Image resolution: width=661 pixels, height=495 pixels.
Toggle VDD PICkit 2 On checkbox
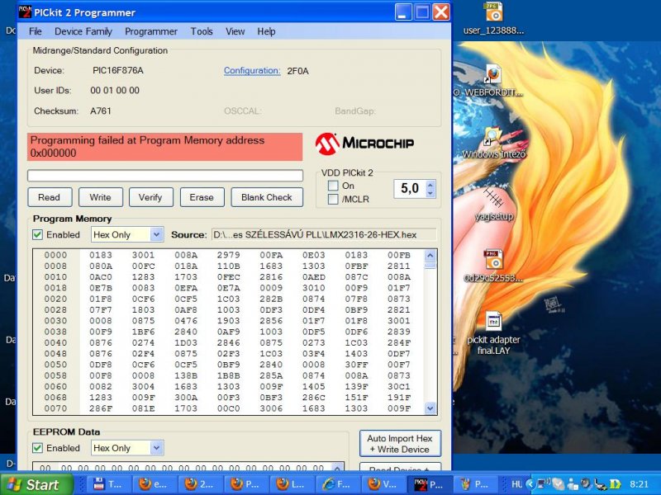coord(333,186)
